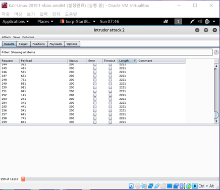Click the Kali panel power battery icon

point(207,22)
